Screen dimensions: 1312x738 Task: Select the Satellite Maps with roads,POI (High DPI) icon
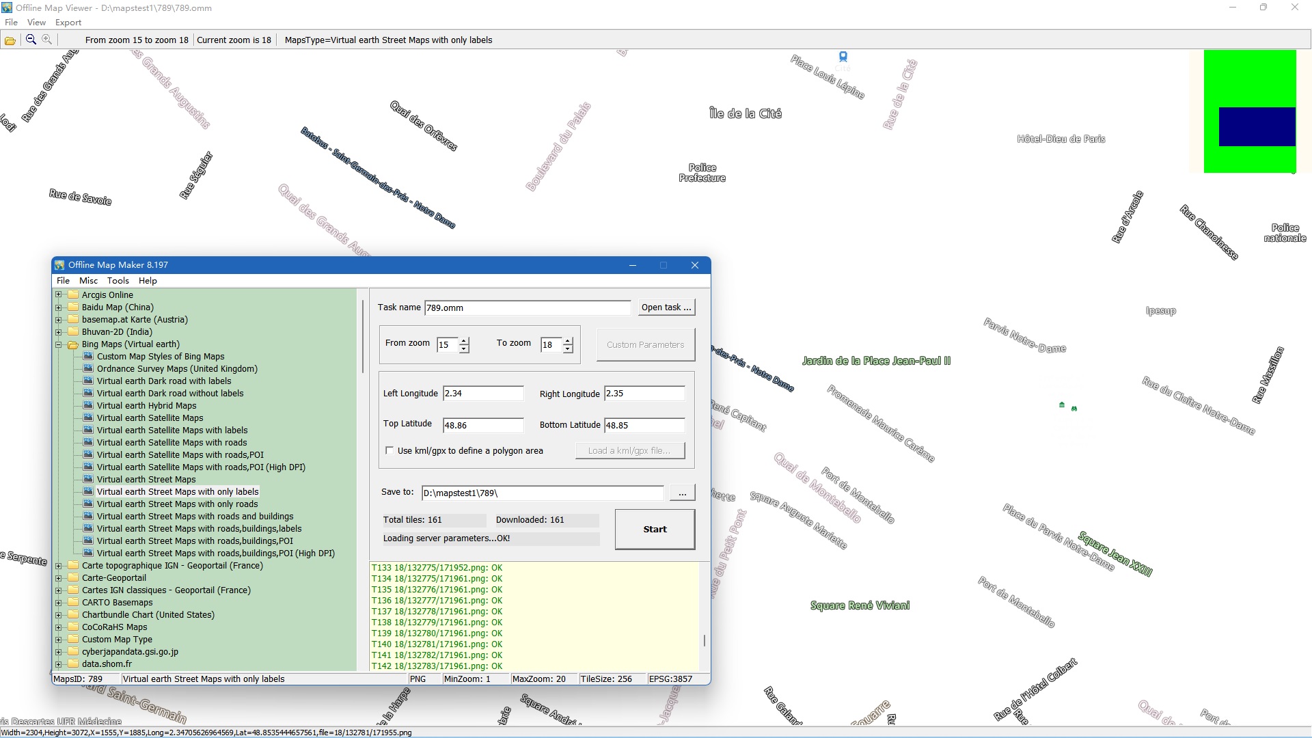88,467
